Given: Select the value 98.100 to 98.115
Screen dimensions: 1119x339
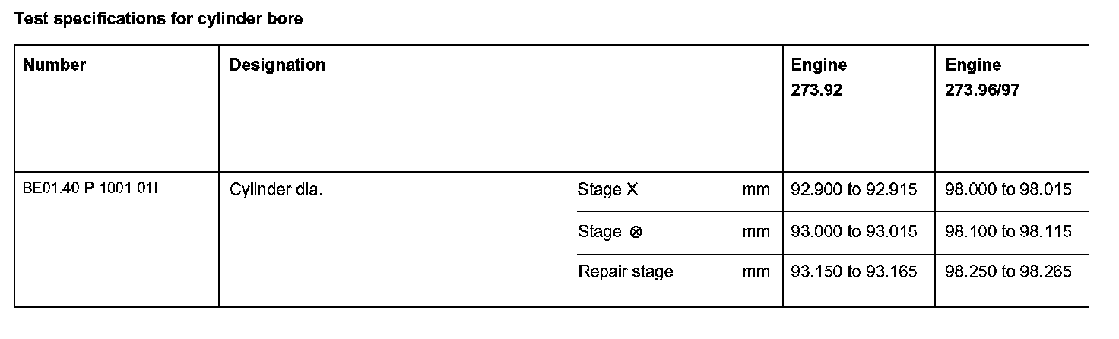Looking at the screenshot, I should point(1008,231).
